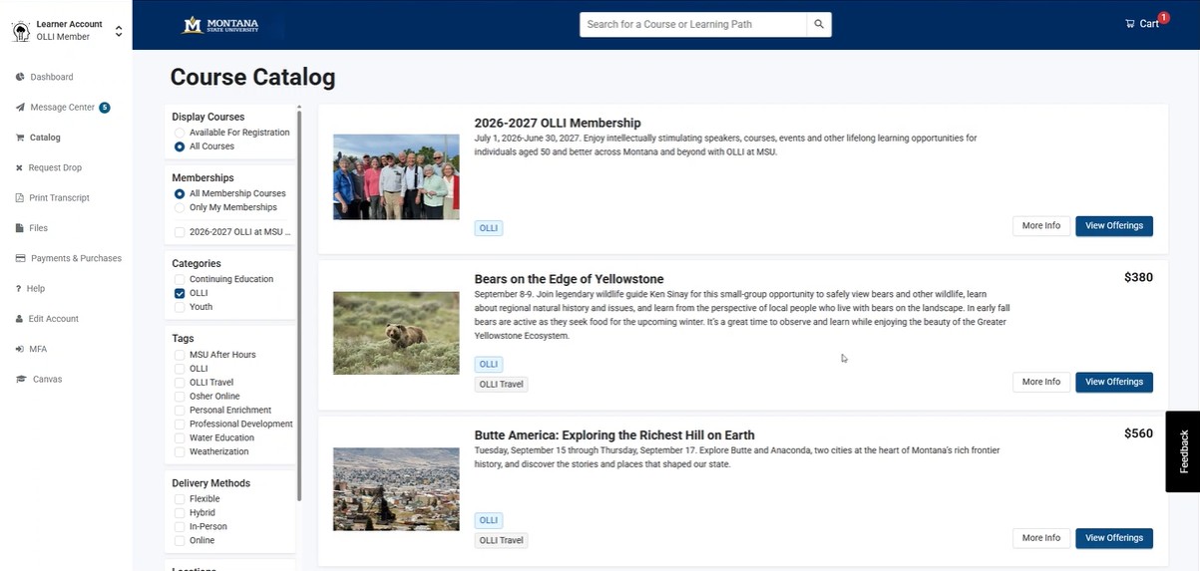Check the Online delivery method
This screenshot has height=571, width=1200.
[180, 540]
